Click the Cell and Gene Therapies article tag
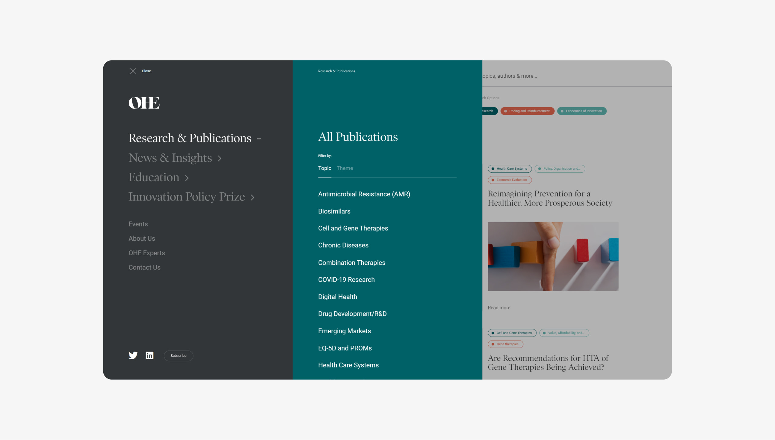 click(512, 333)
